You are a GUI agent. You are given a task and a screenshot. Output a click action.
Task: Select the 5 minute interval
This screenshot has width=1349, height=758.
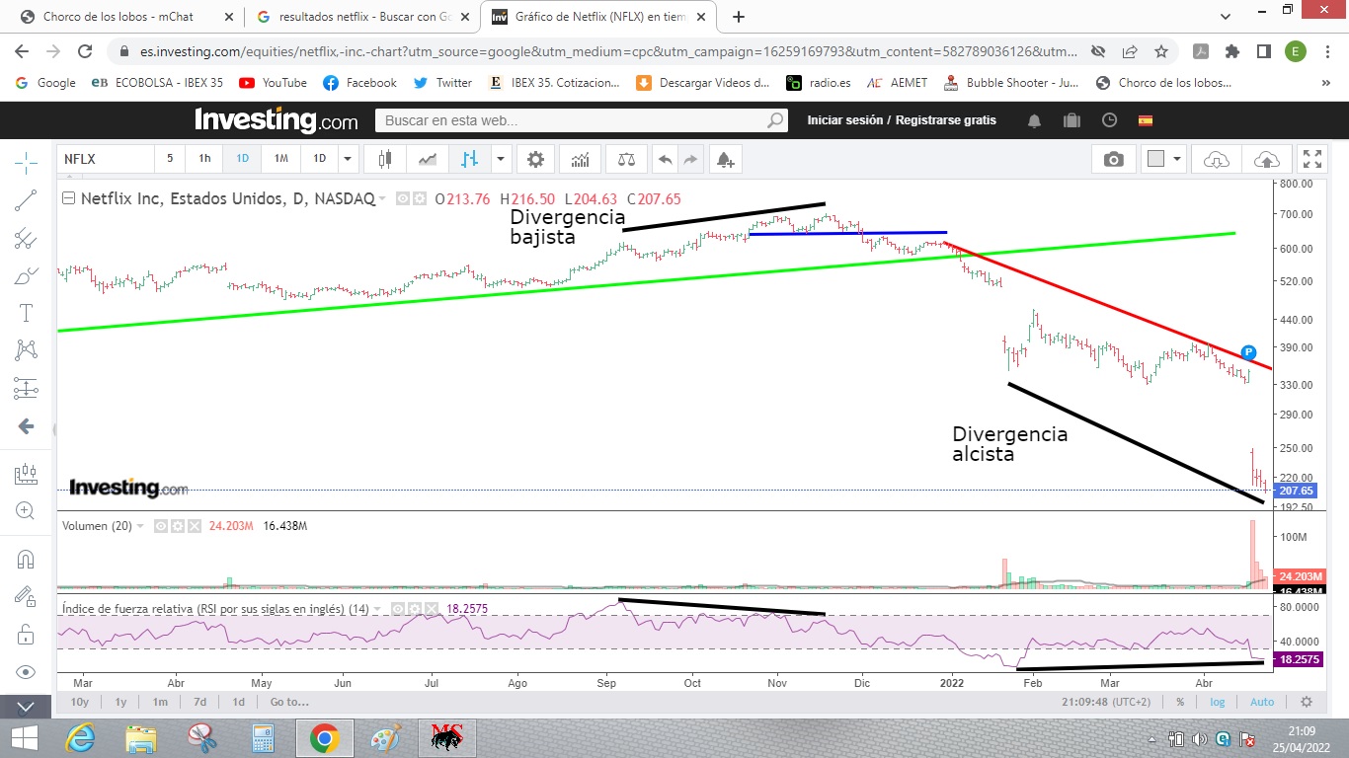pyautogui.click(x=169, y=158)
